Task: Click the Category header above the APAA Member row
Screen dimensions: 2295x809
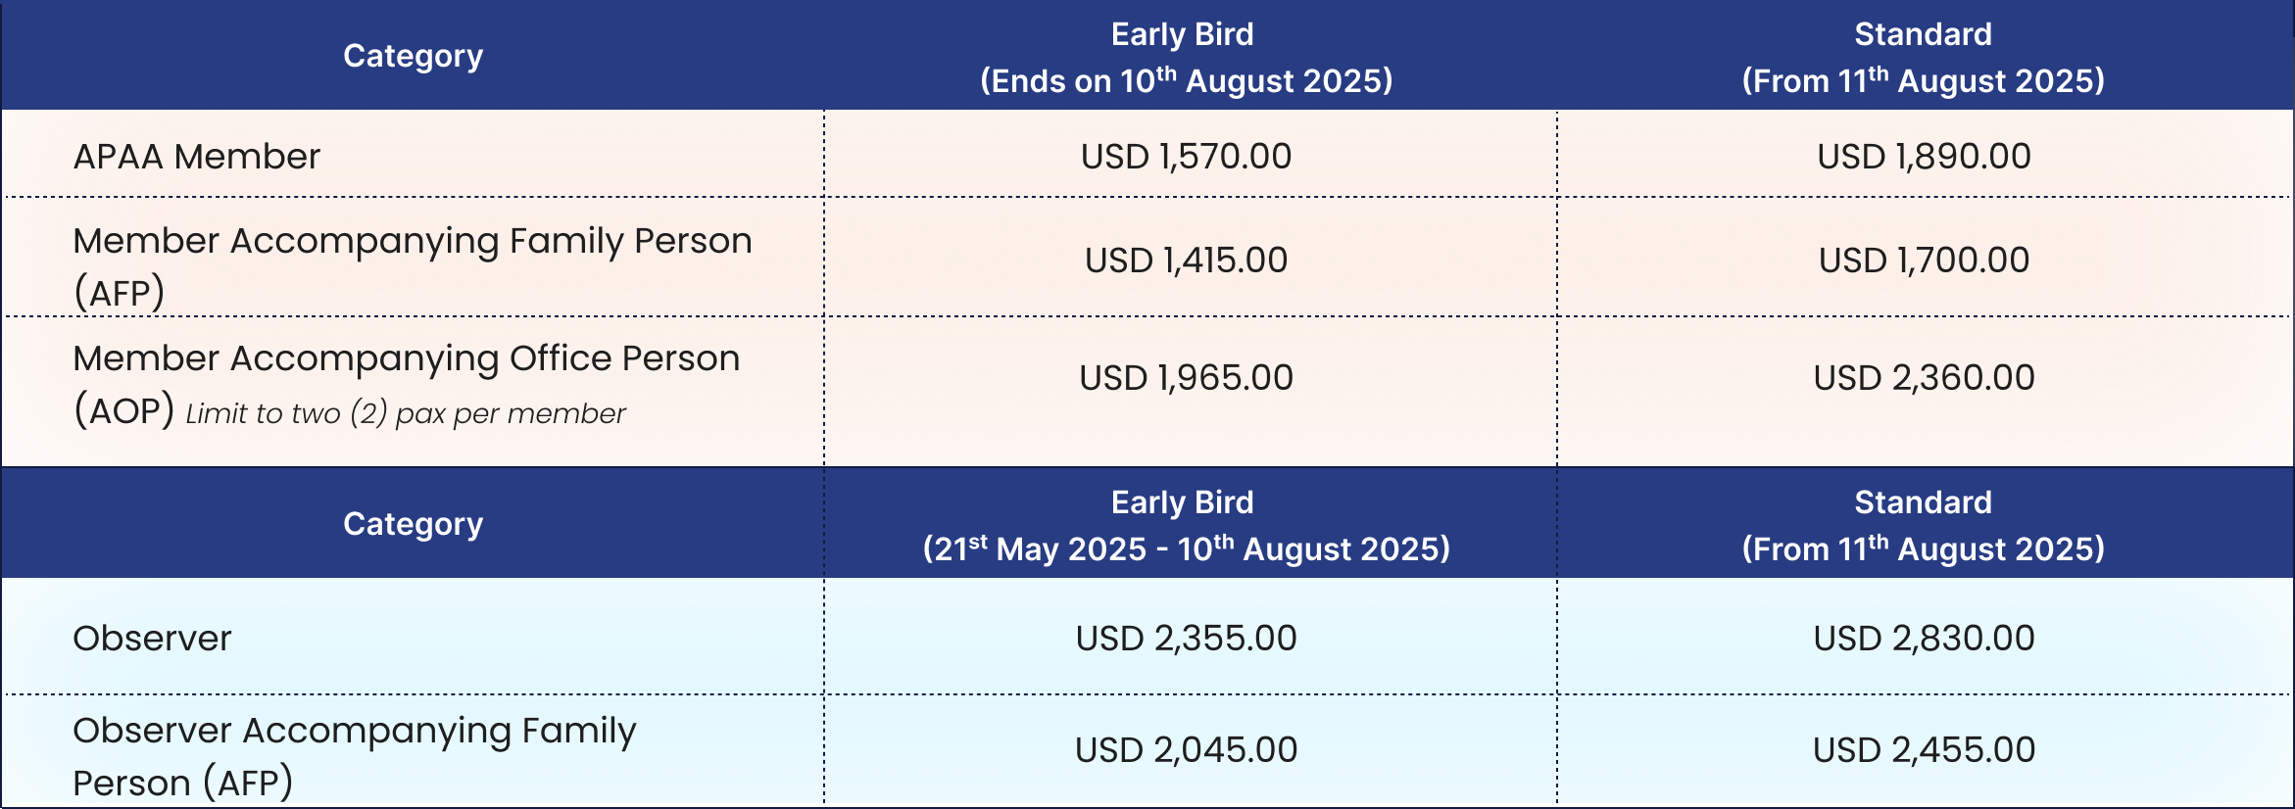Action: pos(413,57)
